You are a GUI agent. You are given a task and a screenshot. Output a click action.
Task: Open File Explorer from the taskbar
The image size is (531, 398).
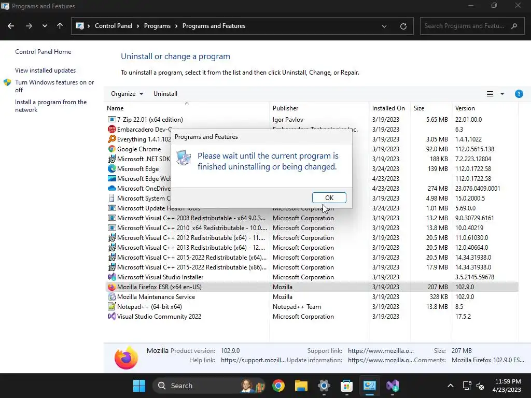click(x=301, y=386)
